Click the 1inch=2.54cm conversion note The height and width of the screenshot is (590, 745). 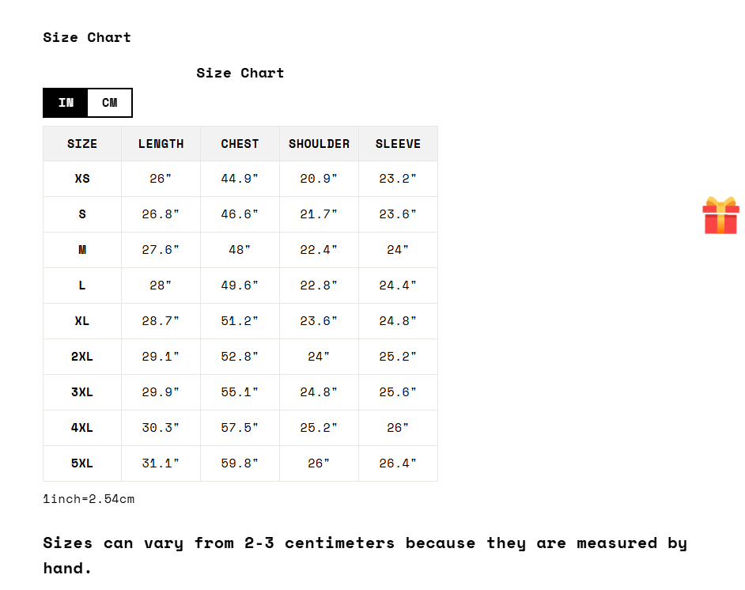tap(89, 499)
